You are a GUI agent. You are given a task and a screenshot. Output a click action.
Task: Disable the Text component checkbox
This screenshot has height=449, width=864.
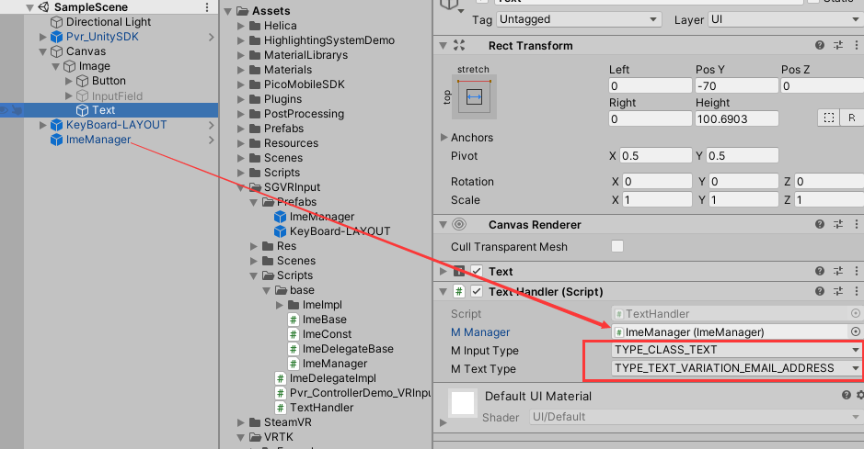tap(477, 272)
